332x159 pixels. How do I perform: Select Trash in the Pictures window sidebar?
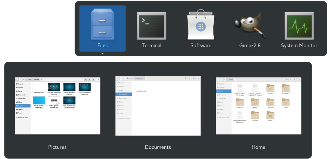coord(20,113)
